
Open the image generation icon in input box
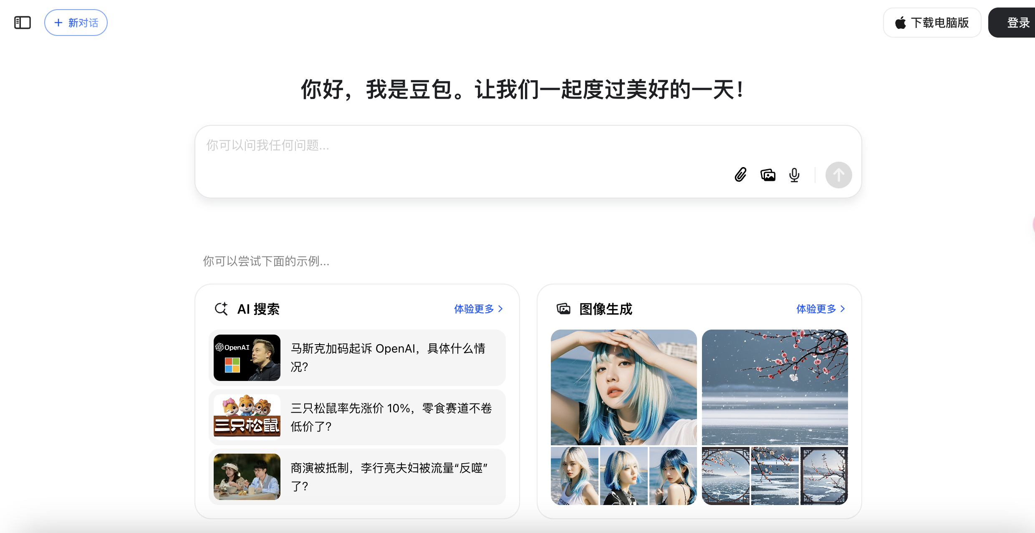[x=768, y=175]
